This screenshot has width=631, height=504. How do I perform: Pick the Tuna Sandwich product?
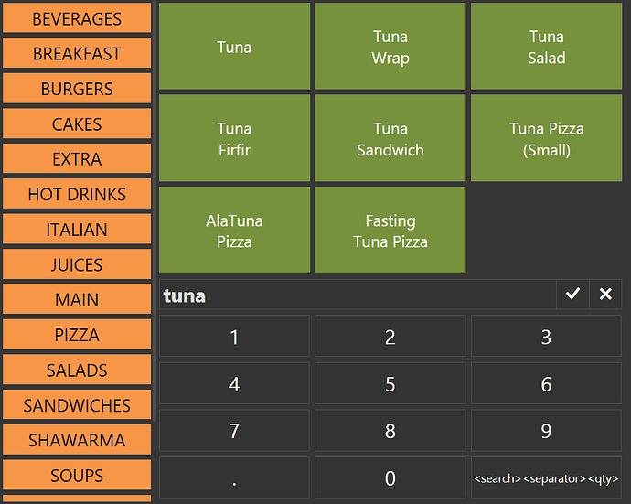point(390,139)
